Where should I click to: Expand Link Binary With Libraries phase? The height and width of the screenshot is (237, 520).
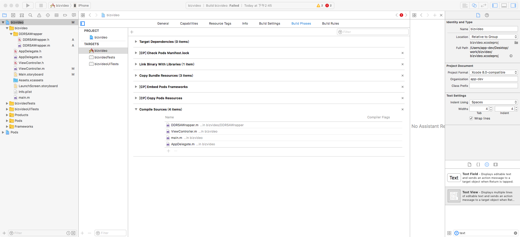pyautogui.click(x=136, y=64)
